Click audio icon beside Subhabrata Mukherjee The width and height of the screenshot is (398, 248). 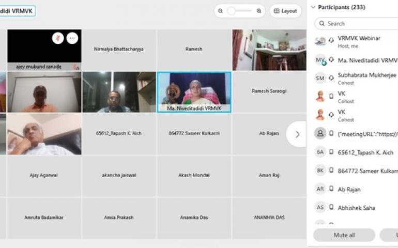tap(331, 78)
